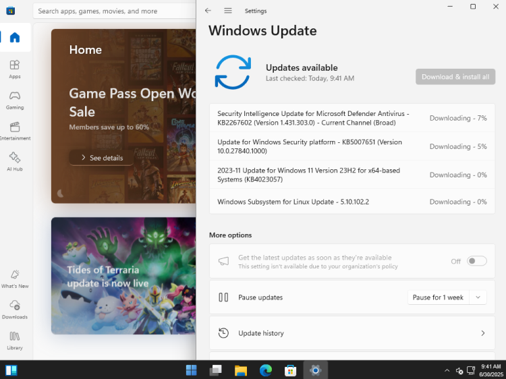
Task: Open the widgets icon in the taskbar corner
Action: pos(11,370)
